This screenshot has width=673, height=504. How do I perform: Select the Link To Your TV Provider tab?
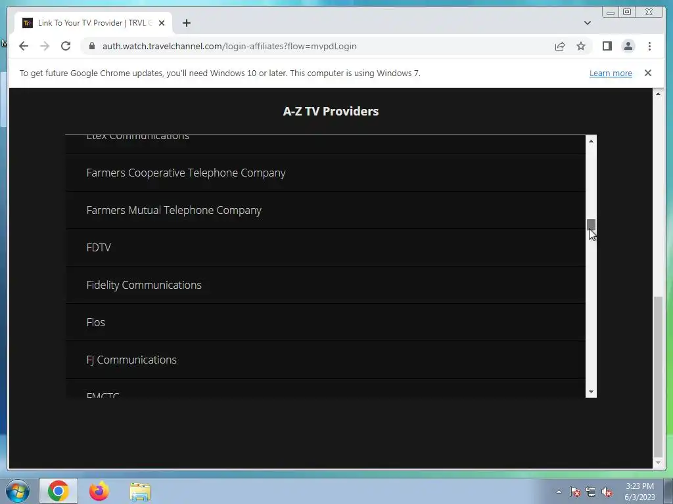coord(93,23)
